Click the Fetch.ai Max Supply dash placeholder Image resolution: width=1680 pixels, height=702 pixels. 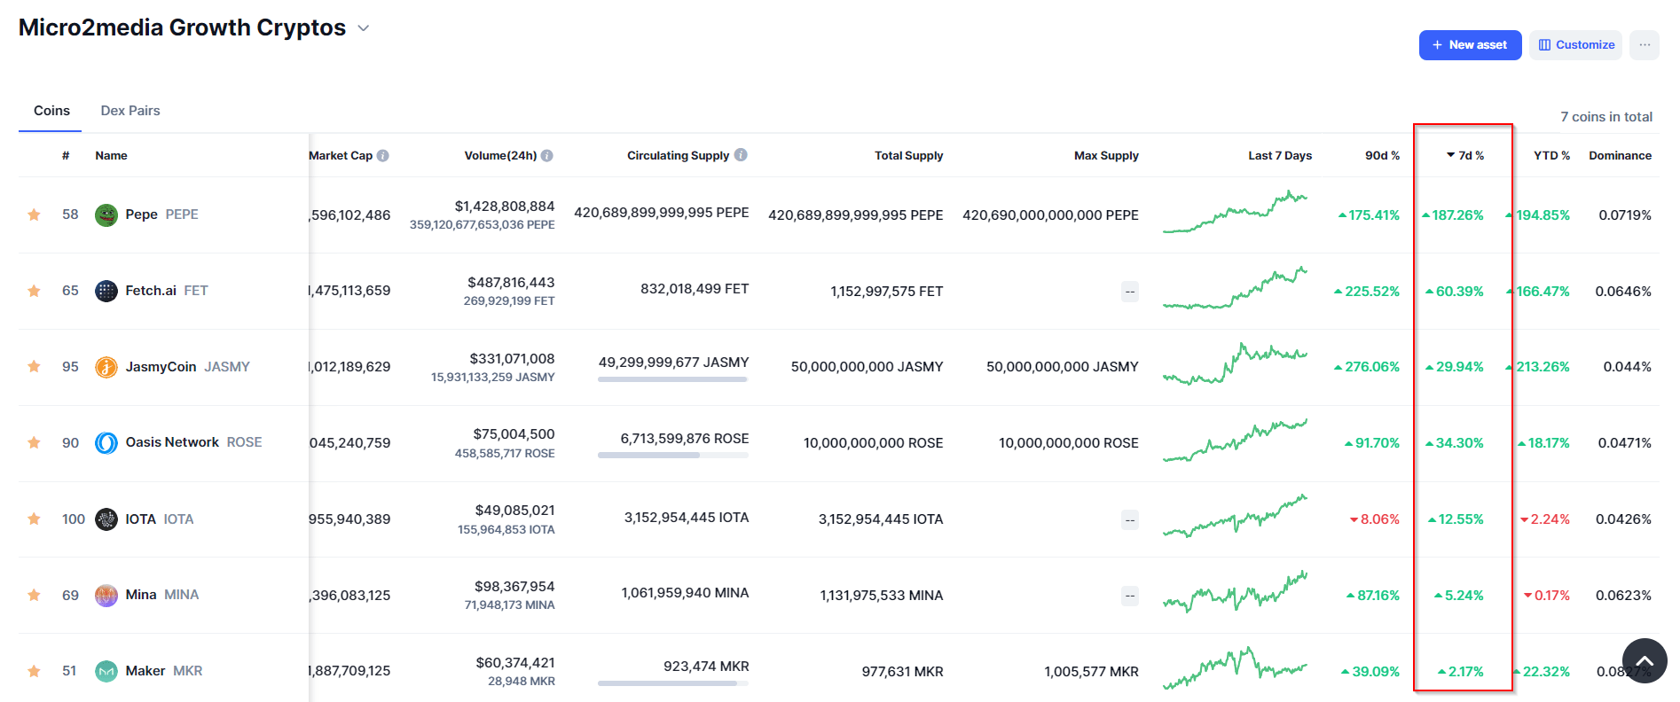(x=1130, y=292)
